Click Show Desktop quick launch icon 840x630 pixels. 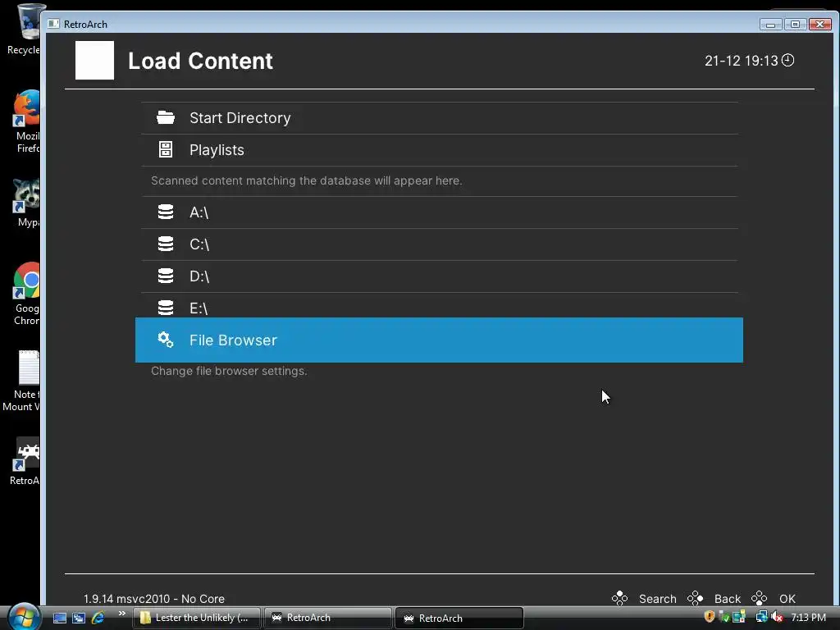tap(59, 618)
